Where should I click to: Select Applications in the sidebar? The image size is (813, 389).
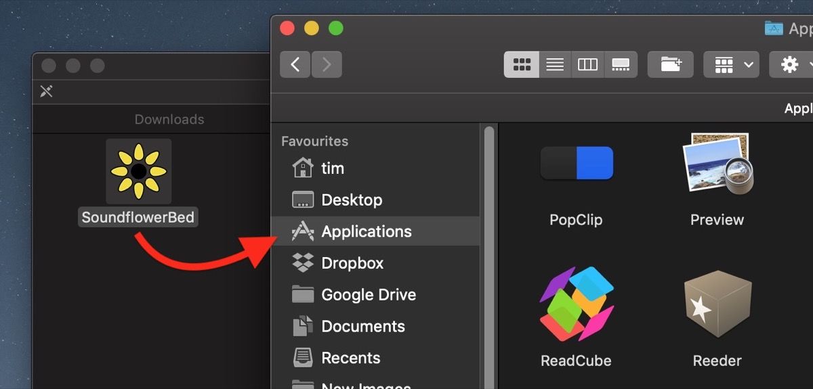[x=366, y=231]
